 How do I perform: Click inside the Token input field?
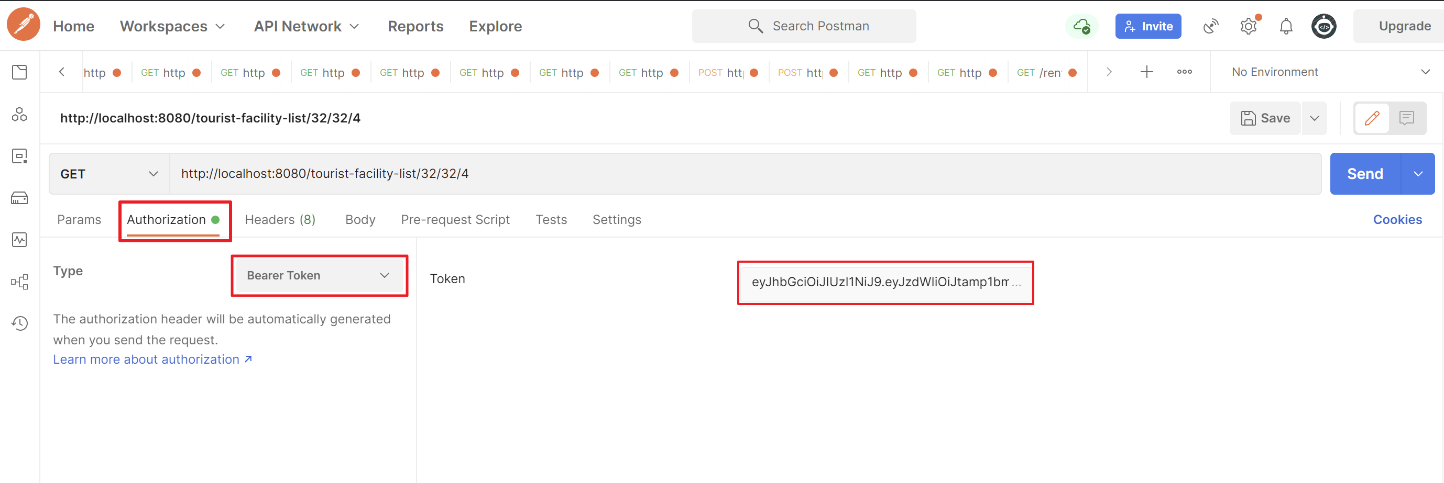885,283
